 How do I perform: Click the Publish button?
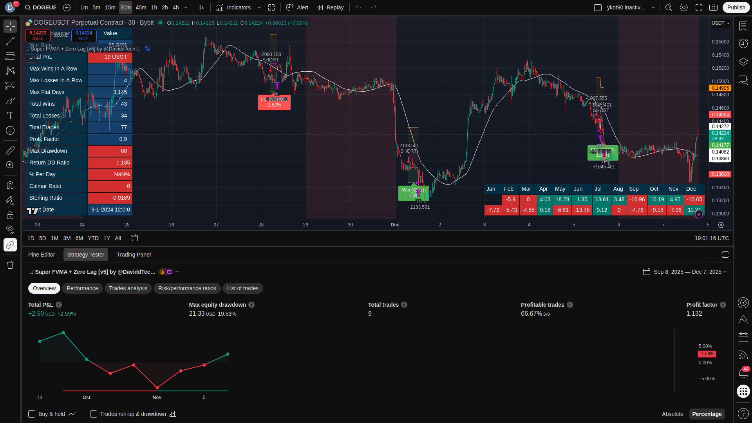[x=736, y=7]
